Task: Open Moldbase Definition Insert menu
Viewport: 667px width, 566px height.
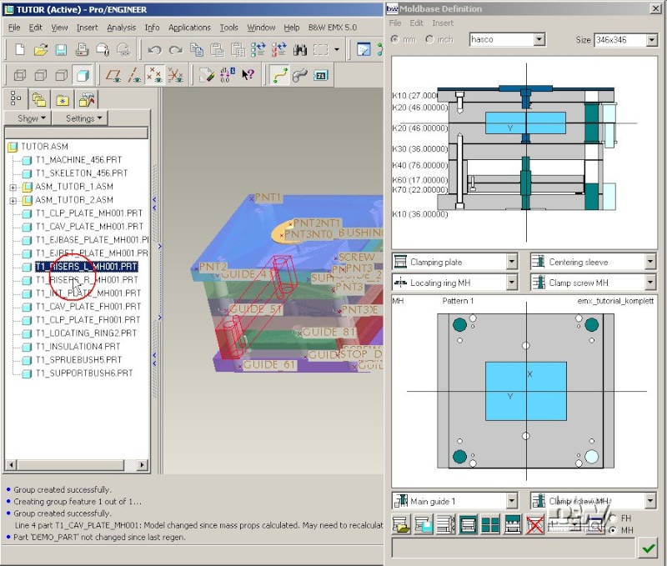Action: 443,23
